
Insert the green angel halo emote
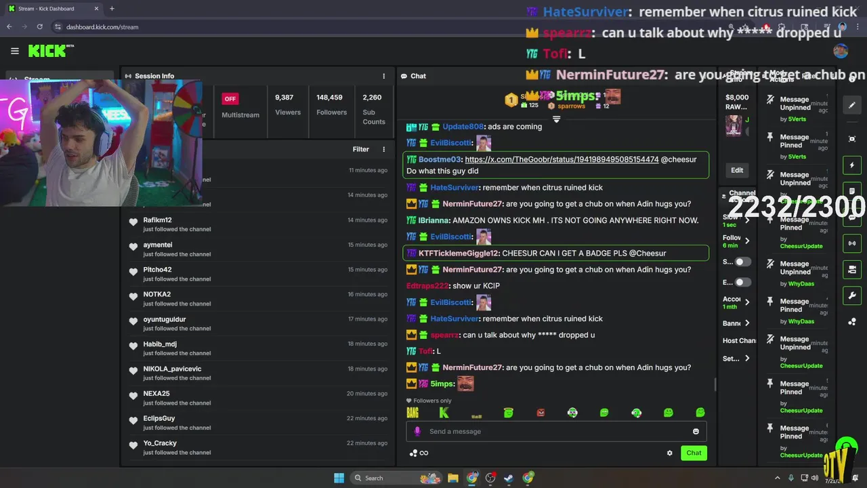[x=509, y=412]
